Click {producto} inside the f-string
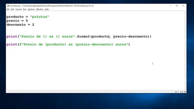Viewport: 194px width, 109px height. (x=55, y=45)
